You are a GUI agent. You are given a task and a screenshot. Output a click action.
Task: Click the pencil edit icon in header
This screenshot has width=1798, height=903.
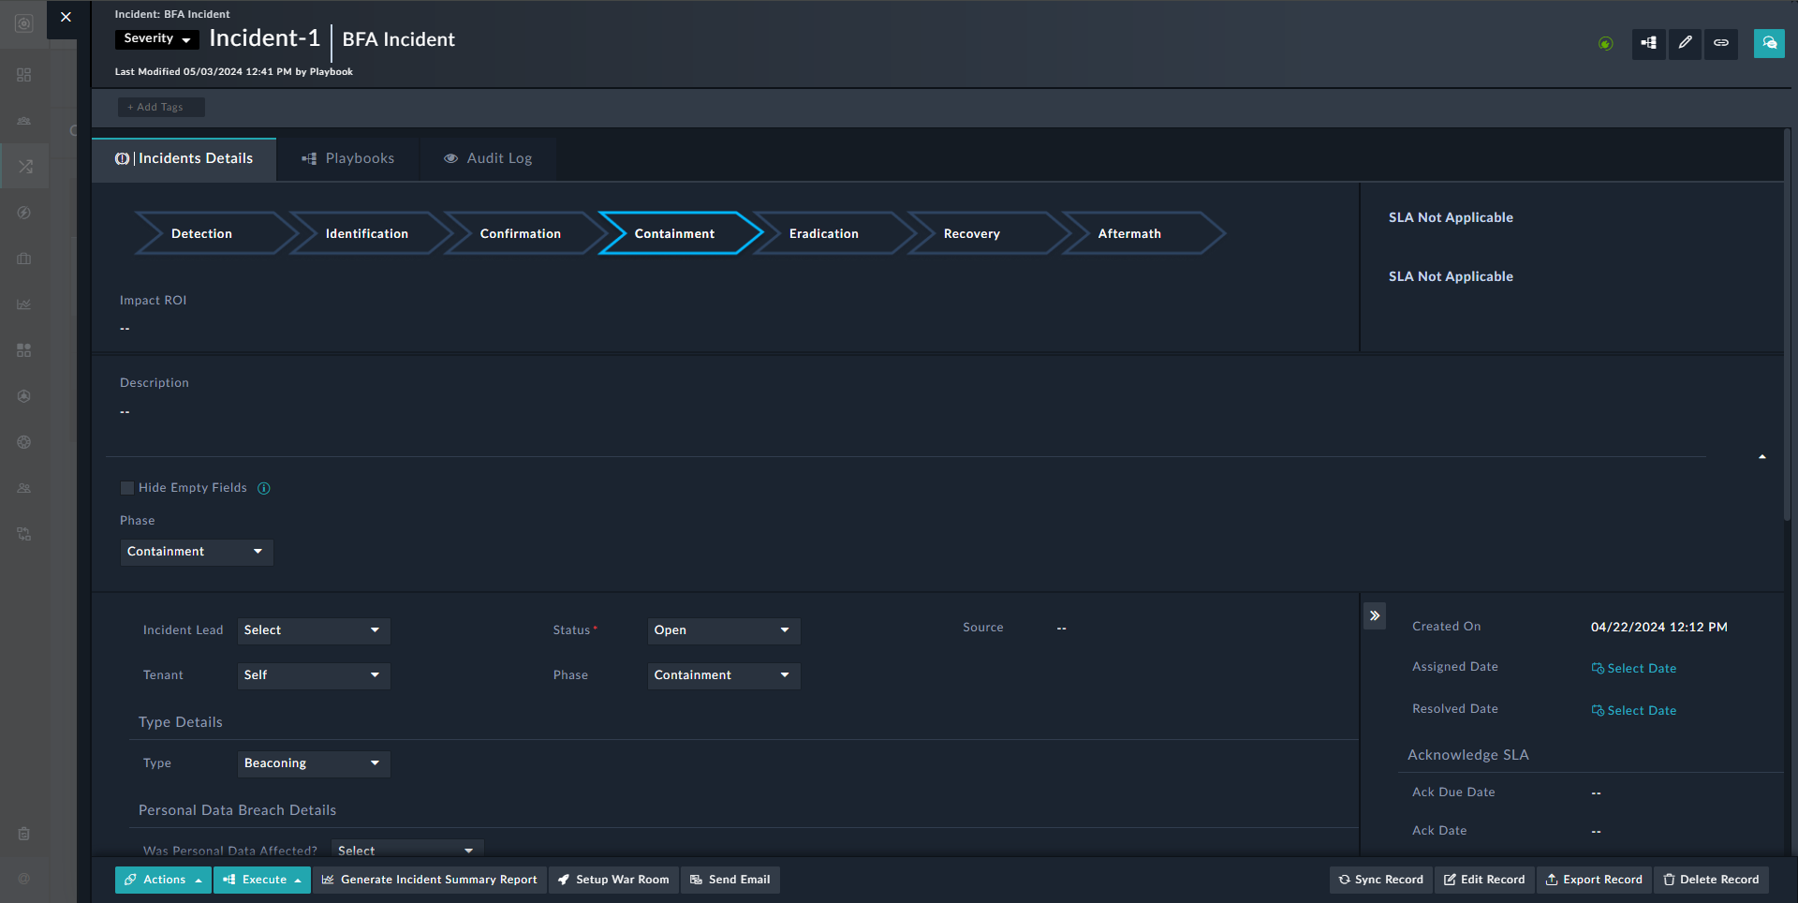pyautogui.click(x=1685, y=43)
